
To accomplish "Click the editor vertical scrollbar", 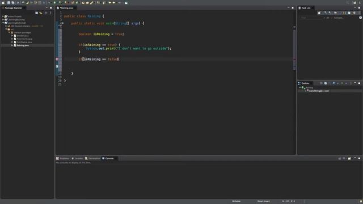I will 294,50.
